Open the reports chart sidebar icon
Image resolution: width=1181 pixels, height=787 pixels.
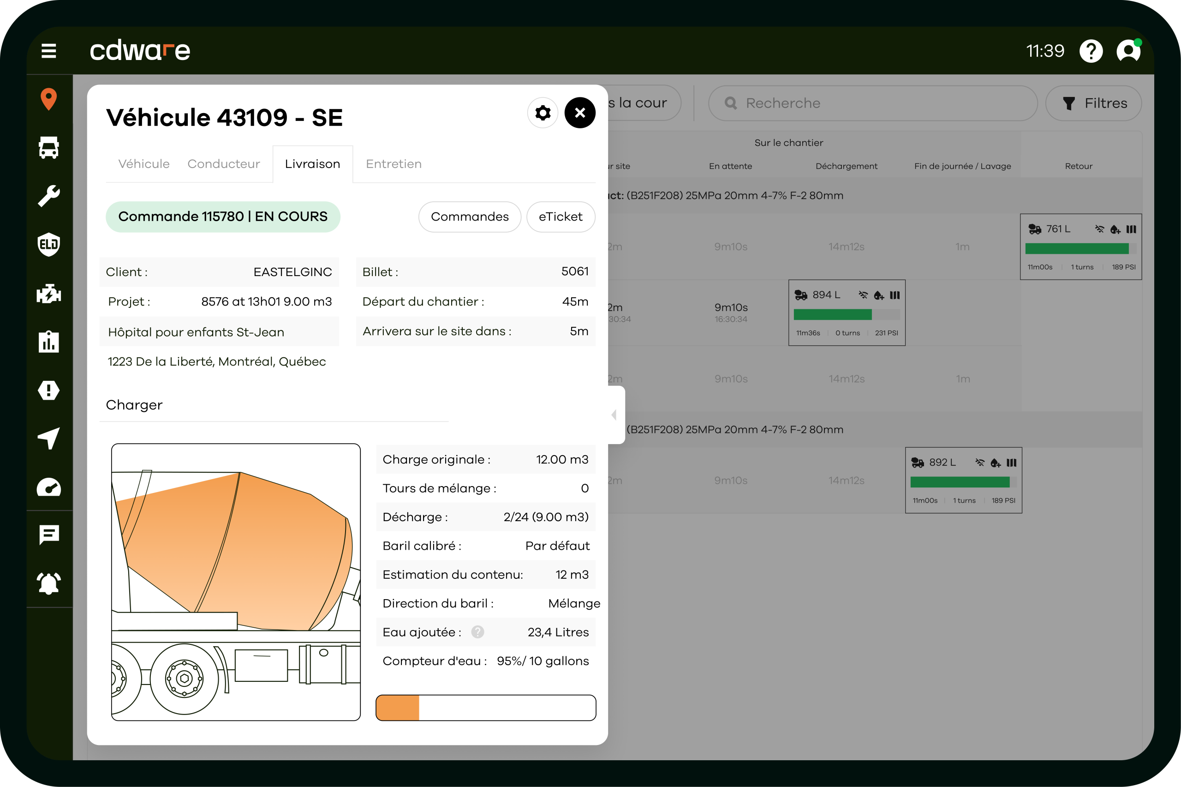point(48,342)
